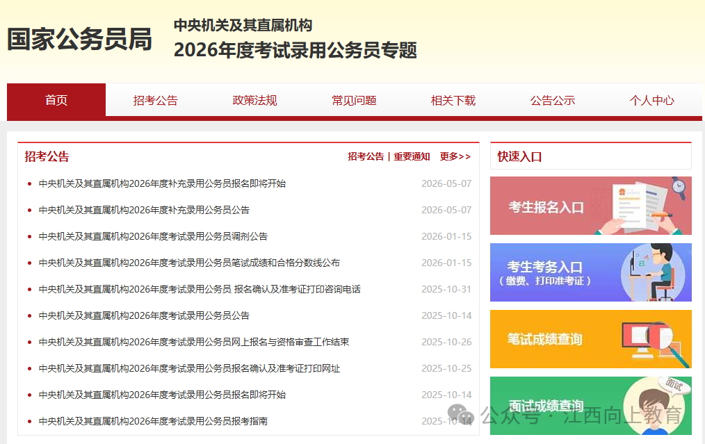This screenshot has height=444, width=705.
Task: Click the date 2026-05-07 of 补充录用公务员公告
Action: (x=446, y=210)
